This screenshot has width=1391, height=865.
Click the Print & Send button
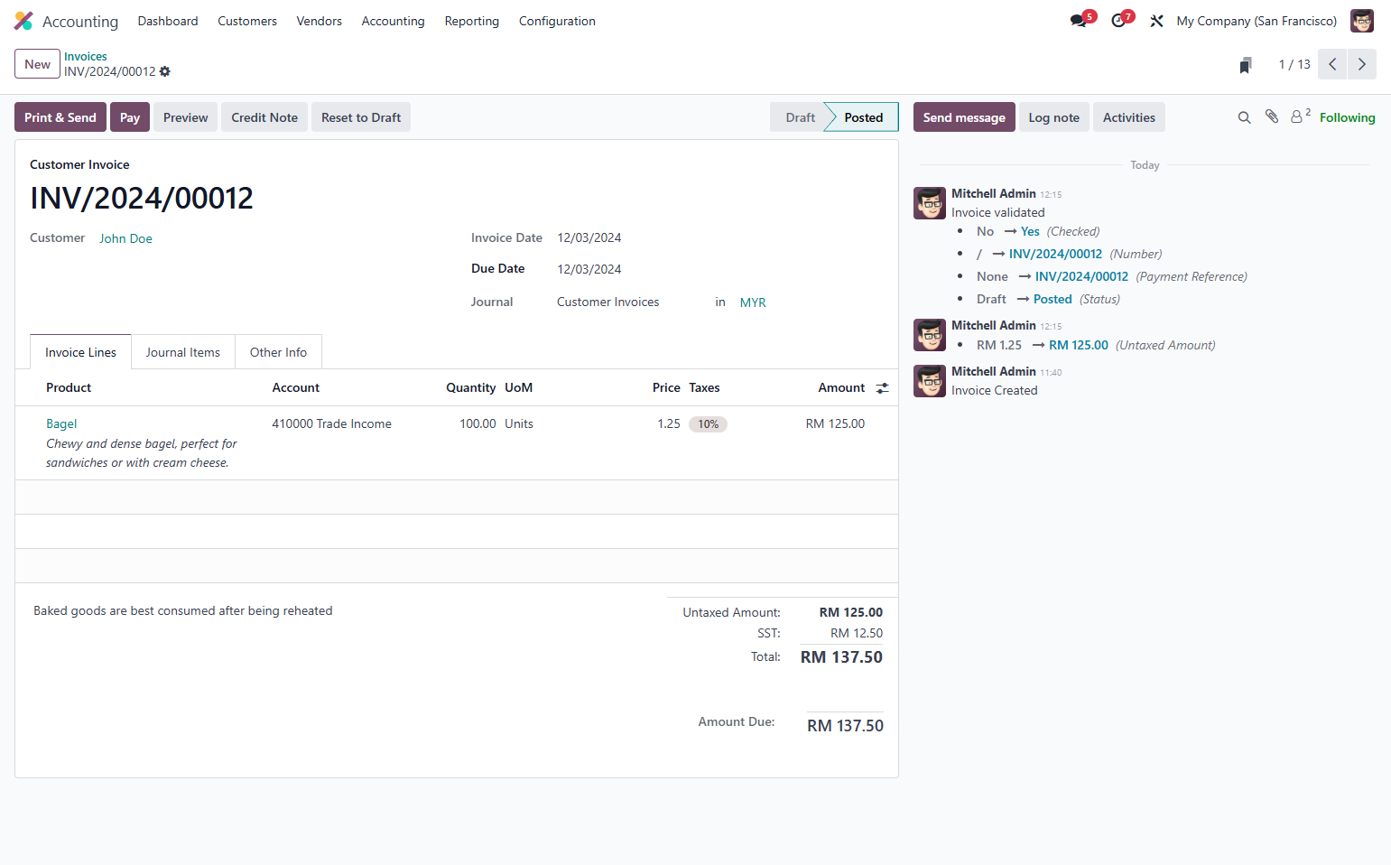60,117
